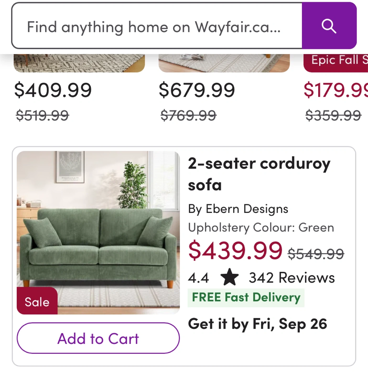Click the Upholstery Colour: Green text

click(x=261, y=228)
